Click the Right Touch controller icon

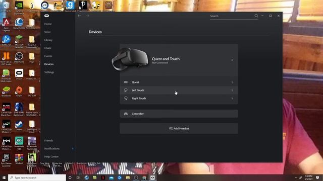pyautogui.click(x=126, y=99)
